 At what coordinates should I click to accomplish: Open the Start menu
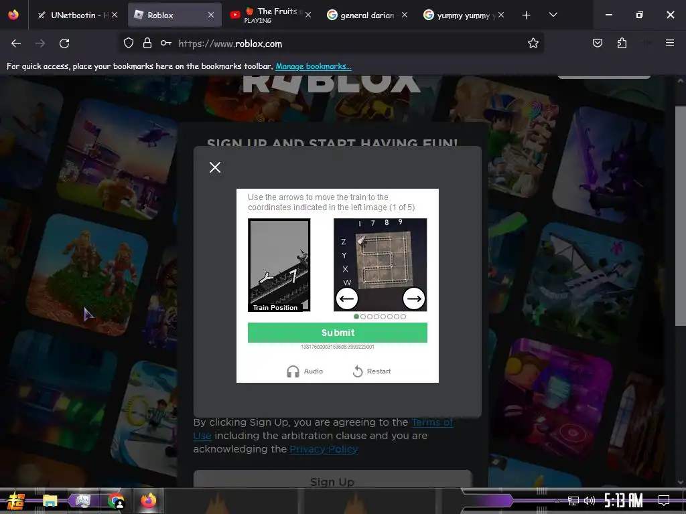[x=16, y=501]
